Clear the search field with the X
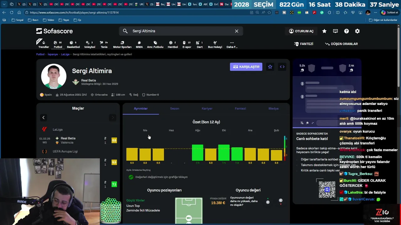This screenshot has height=225, width=401. click(x=237, y=31)
